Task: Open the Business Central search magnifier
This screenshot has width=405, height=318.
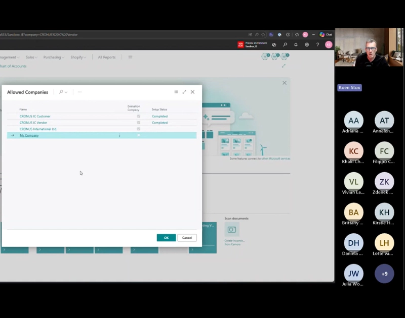Action: (x=285, y=44)
